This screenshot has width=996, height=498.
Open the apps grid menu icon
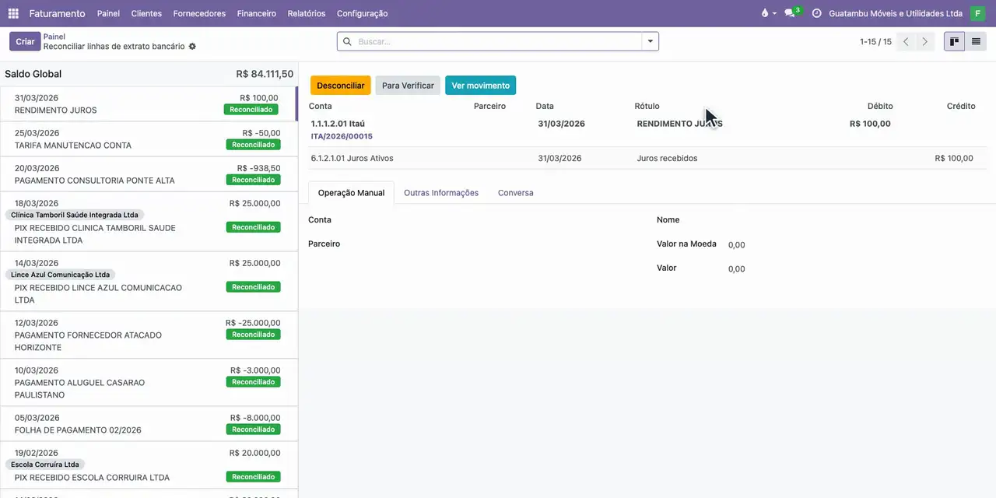[x=13, y=13]
